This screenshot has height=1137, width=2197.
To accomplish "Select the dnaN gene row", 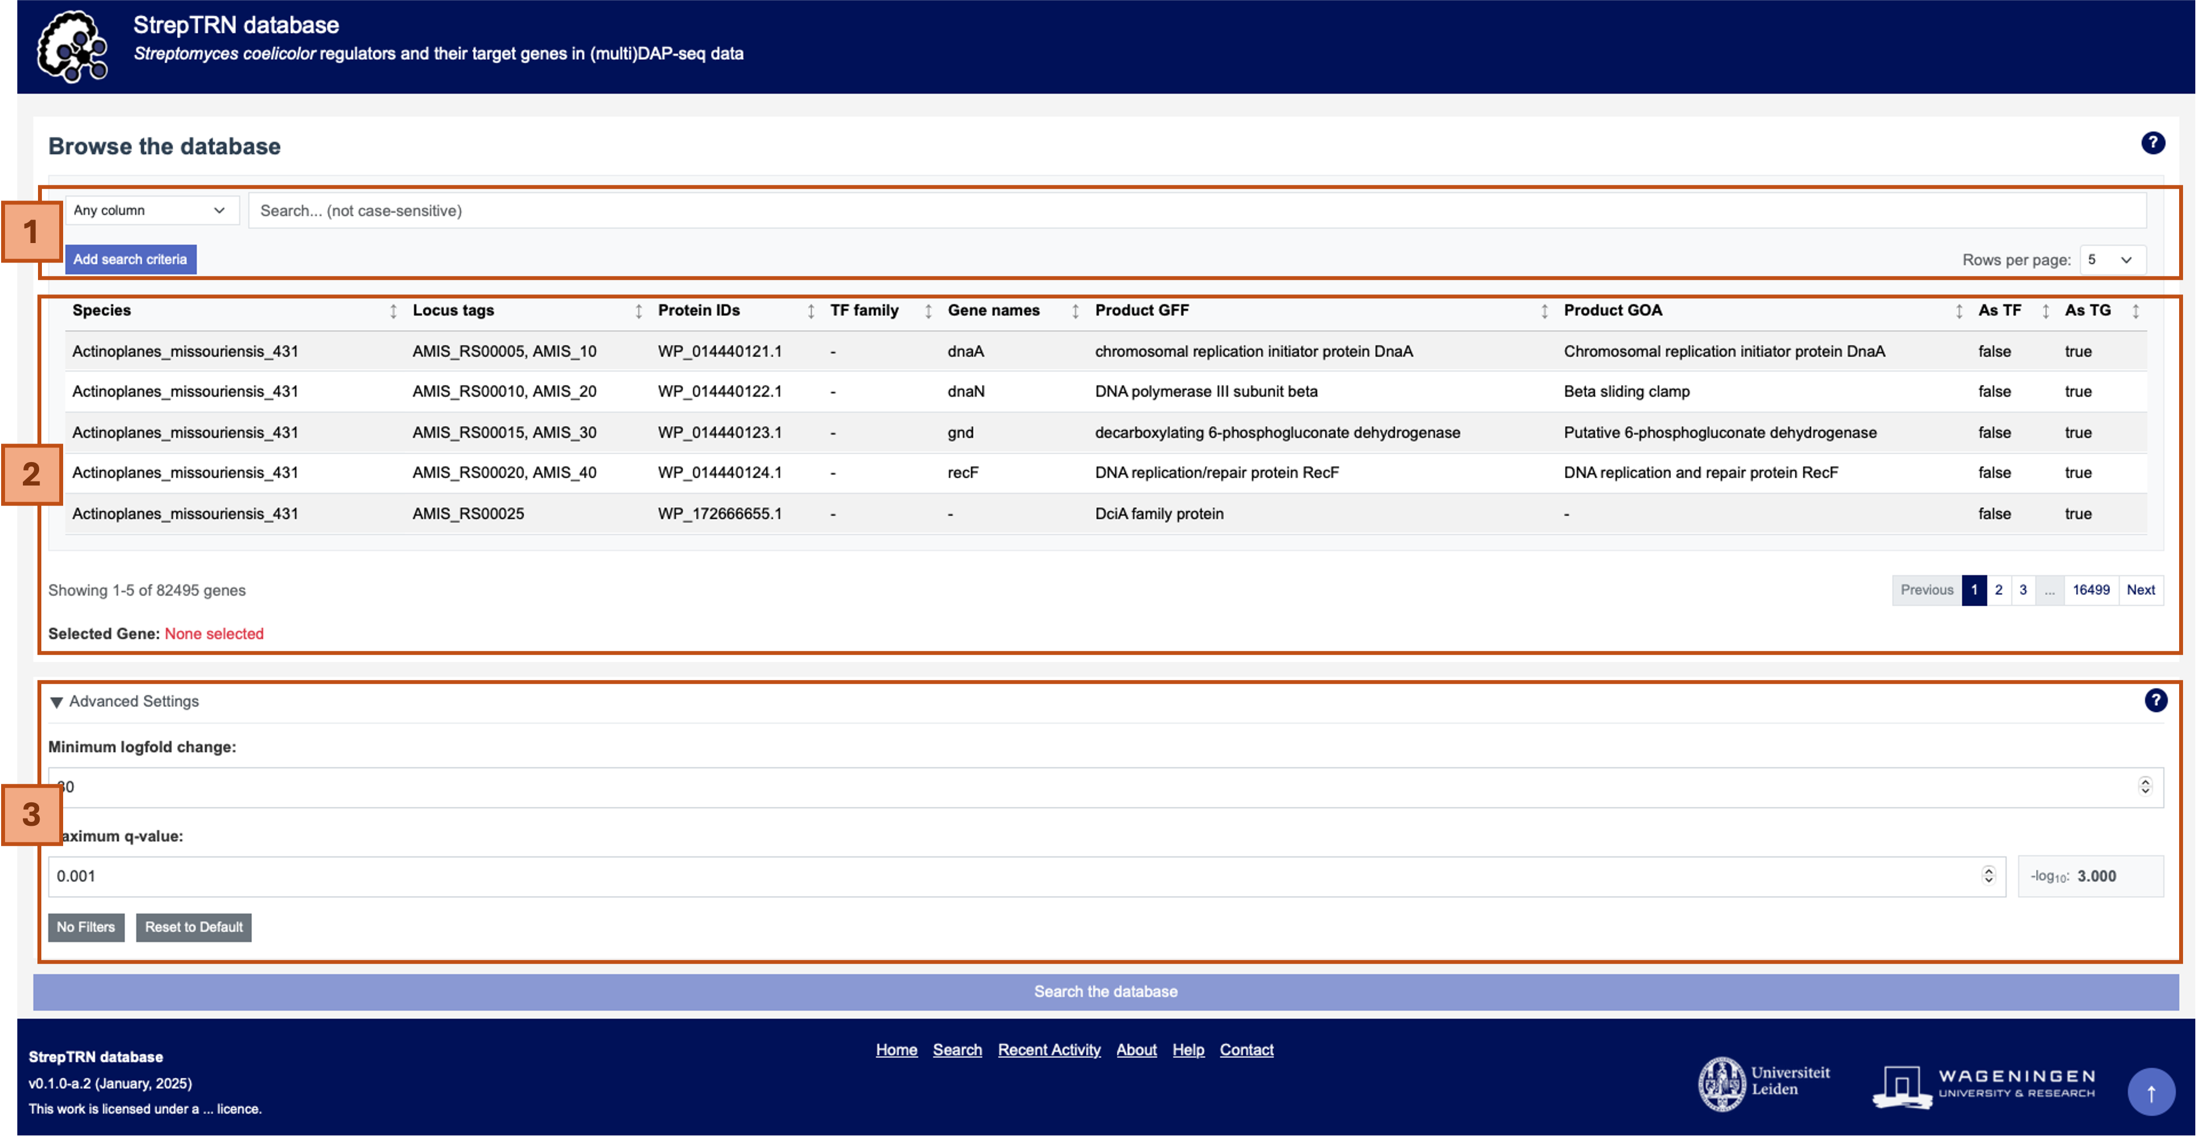I will pos(1105,392).
